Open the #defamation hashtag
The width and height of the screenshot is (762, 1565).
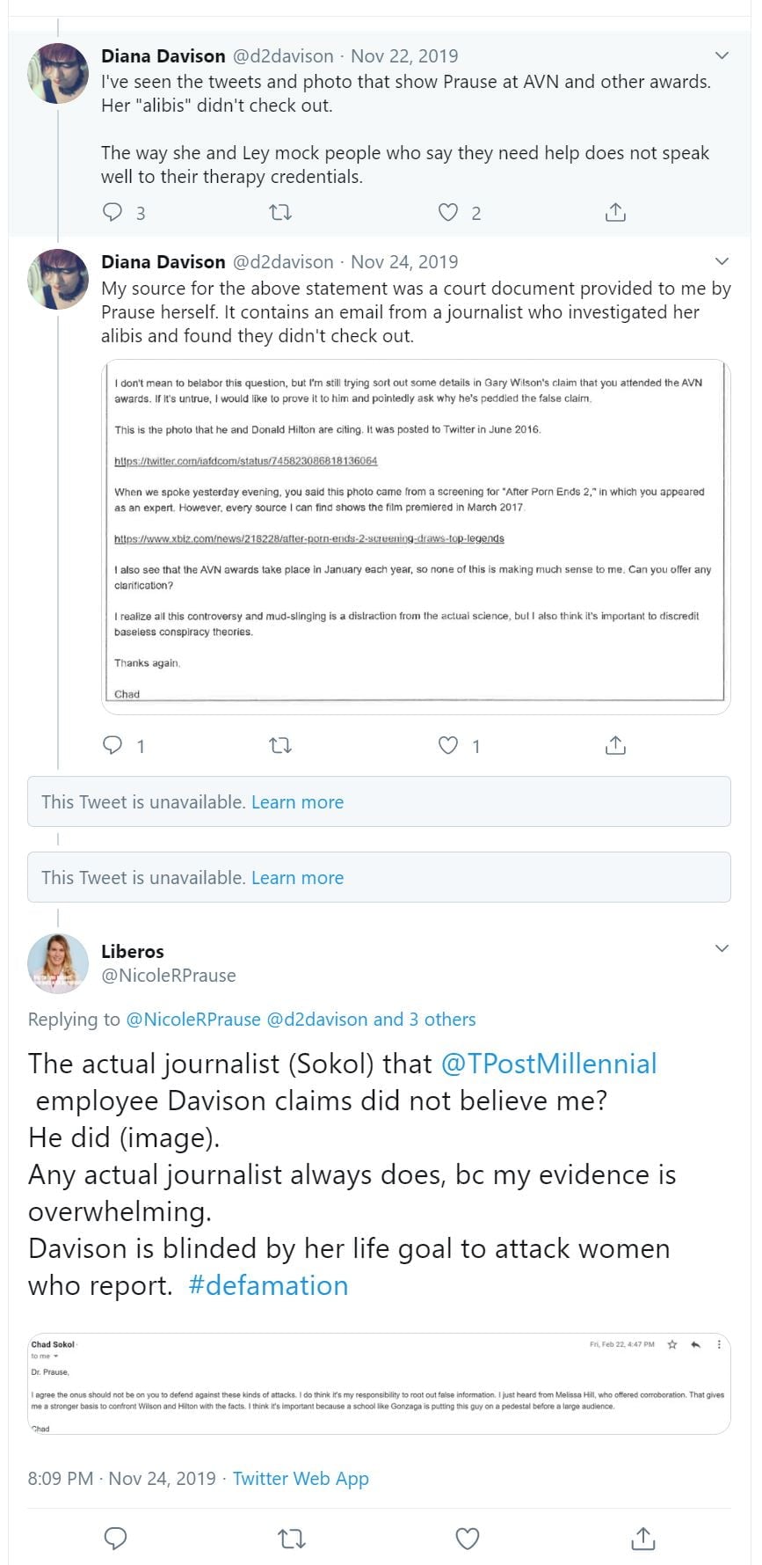pyautogui.click(x=268, y=1285)
